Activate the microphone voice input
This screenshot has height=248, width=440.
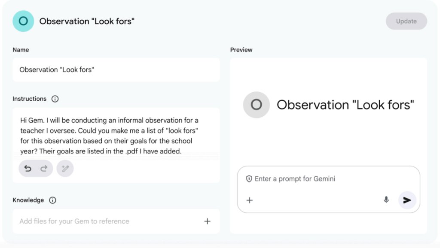tap(386, 200)
